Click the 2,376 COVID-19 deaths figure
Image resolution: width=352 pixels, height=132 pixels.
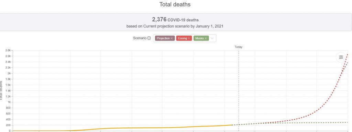click(175, 20)
